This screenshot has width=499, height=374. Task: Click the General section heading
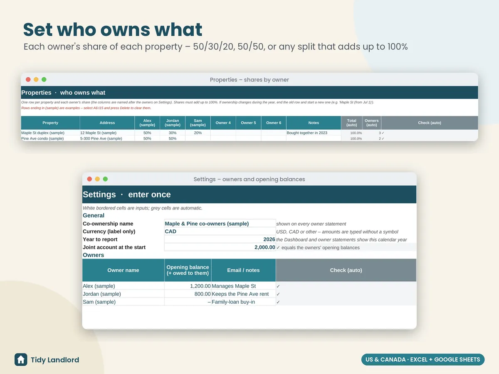pyautogui.click(x=94, y=215)
